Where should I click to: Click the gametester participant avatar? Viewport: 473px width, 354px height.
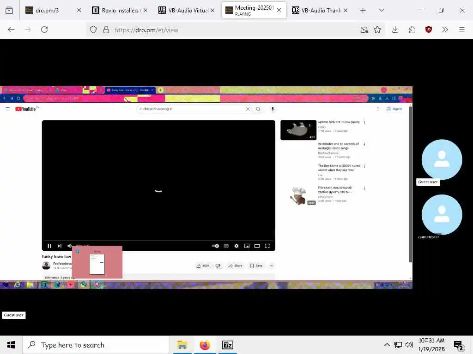coord(442,214)
